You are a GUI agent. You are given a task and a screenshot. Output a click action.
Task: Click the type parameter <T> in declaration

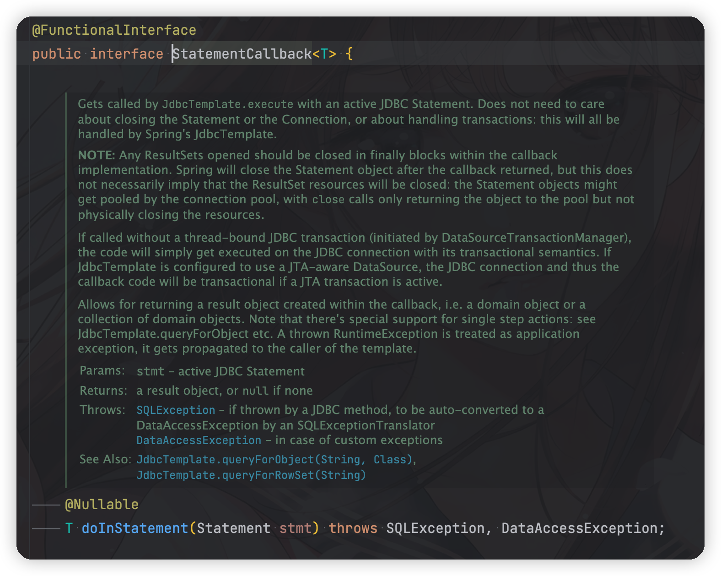point(324,54)
